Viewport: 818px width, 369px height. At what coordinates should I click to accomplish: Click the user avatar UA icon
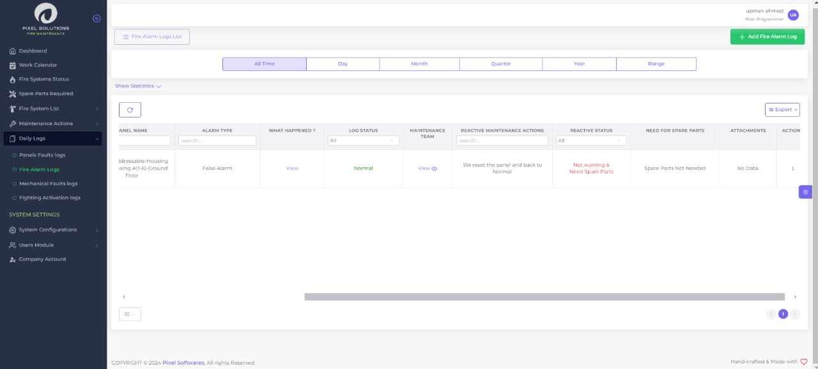tap(793, 15)
